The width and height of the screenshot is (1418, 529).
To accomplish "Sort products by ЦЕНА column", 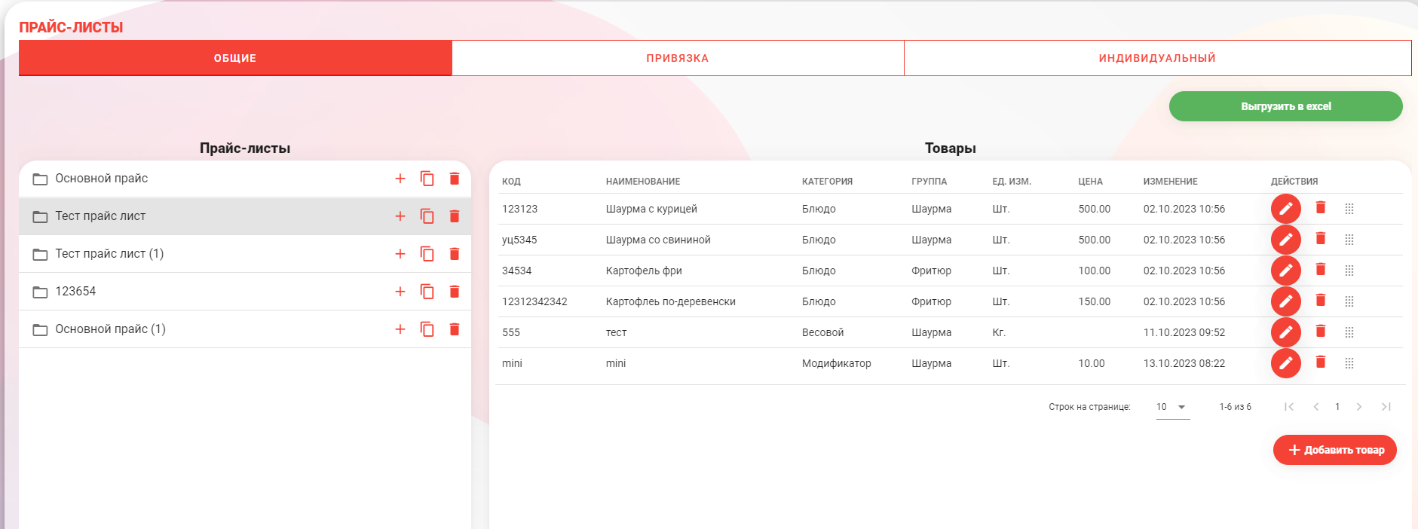I will 1090,182.
